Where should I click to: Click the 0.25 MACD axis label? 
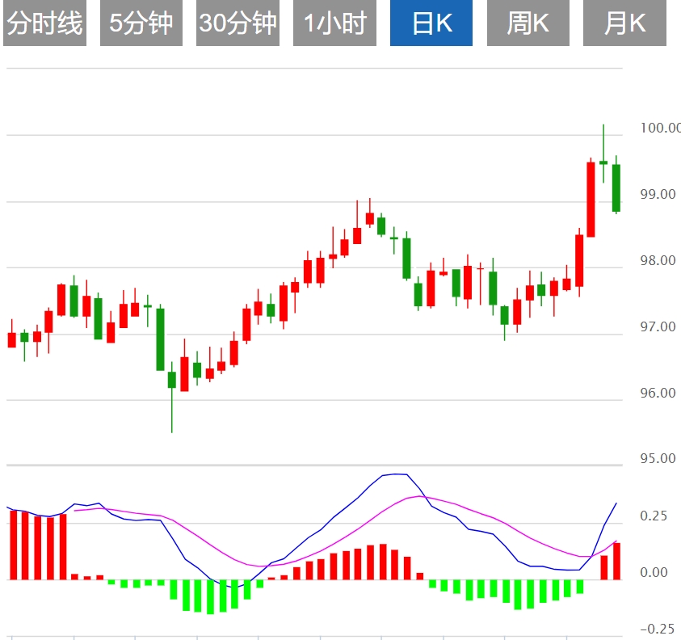click(x=654, y=516)
